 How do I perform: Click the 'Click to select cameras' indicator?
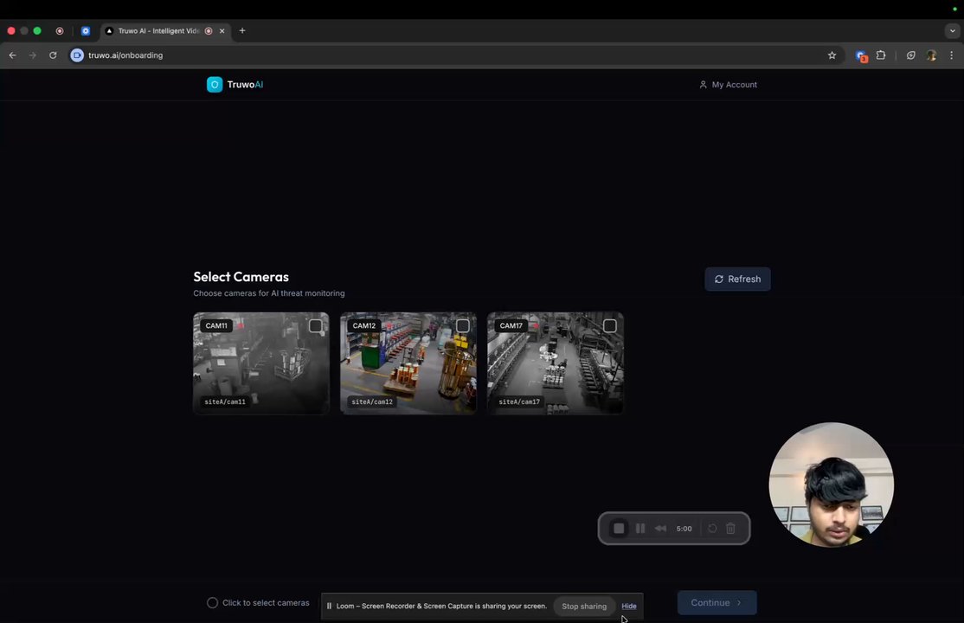(258, 603)
